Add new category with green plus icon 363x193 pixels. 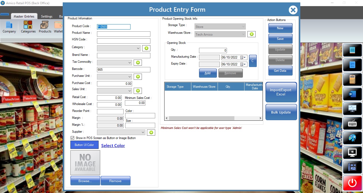pyautogui.click(x=146, y=48)
